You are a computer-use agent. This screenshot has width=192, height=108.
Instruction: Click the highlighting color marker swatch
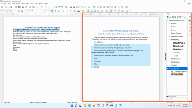point(83,11)
